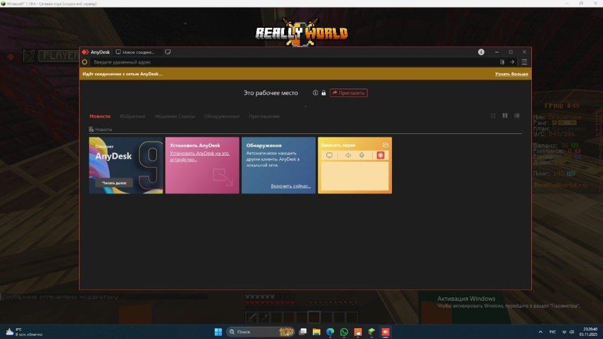Click the remote address input field
603x339 pixels.
(294, 62)
